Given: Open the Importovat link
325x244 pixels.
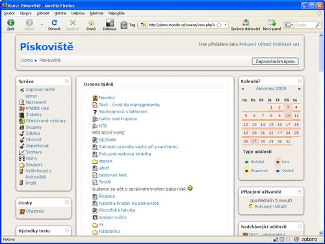Looking at the screenshot, I should 37,146.
